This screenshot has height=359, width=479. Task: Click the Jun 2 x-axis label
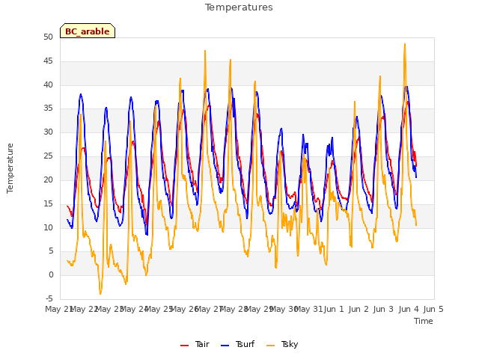[359, 309]
